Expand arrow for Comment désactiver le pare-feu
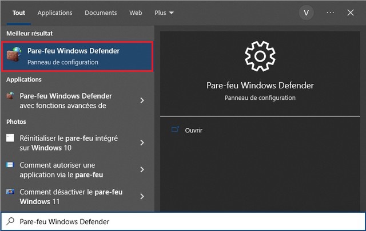Viewport: 366px width, 231px height. (142, 197)
